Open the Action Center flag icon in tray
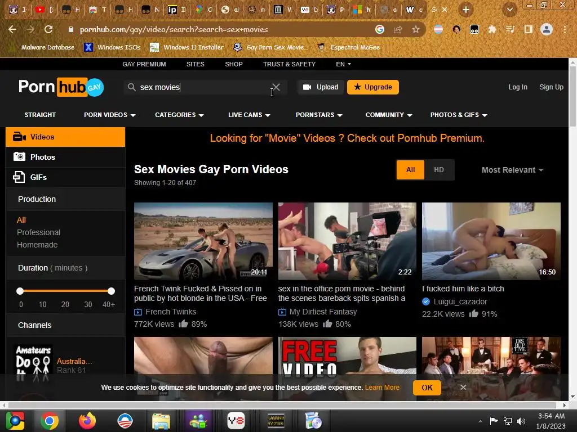The image size is (577, 432). click(494, 421)
